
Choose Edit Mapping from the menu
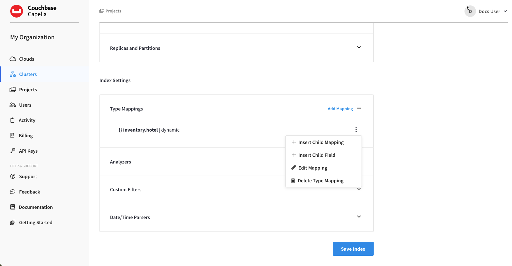[324, 168]
